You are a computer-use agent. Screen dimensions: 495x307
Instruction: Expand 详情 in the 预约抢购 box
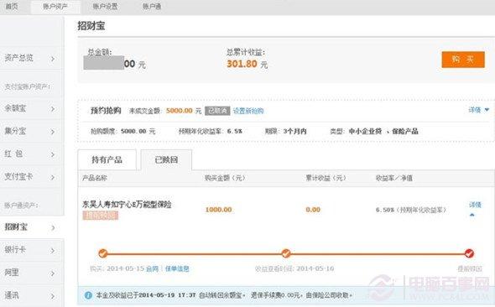[478, 110]
